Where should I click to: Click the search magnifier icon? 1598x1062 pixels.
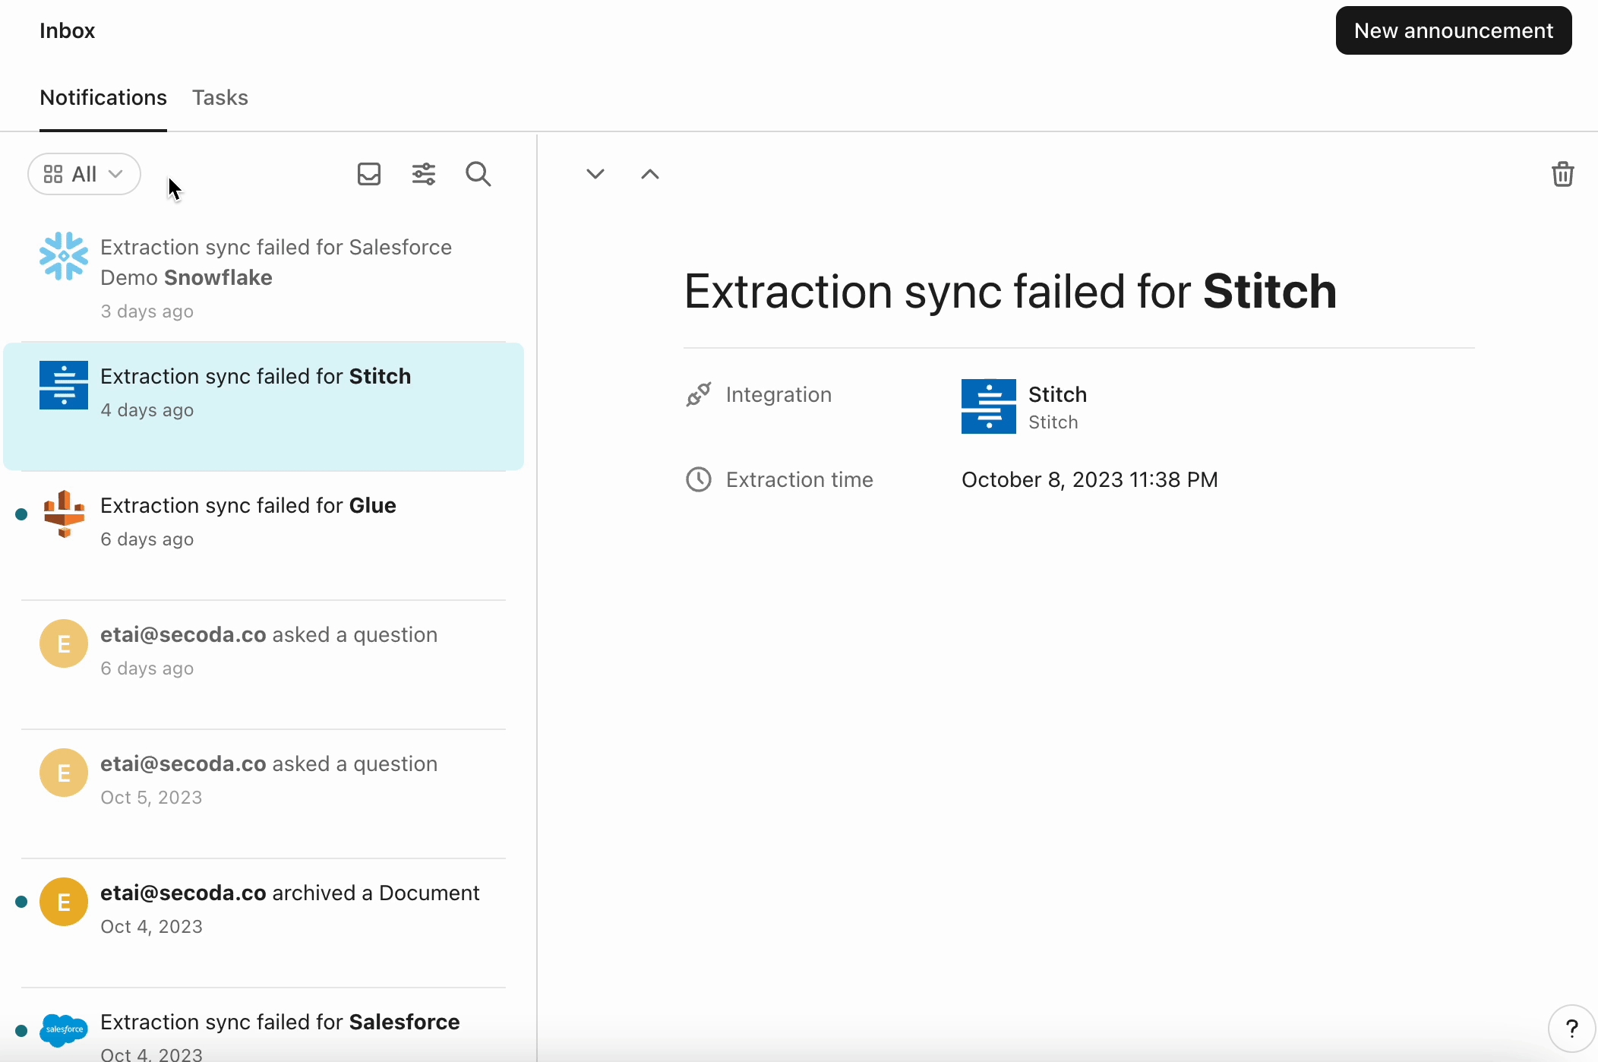[x=478, y=174]
